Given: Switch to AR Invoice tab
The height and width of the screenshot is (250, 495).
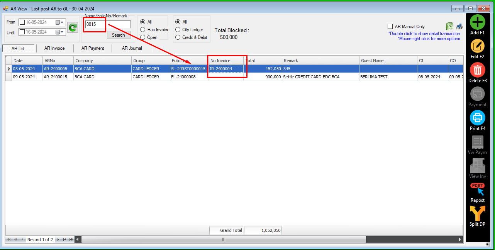Looking at the screenshot, I should [54, 48].
